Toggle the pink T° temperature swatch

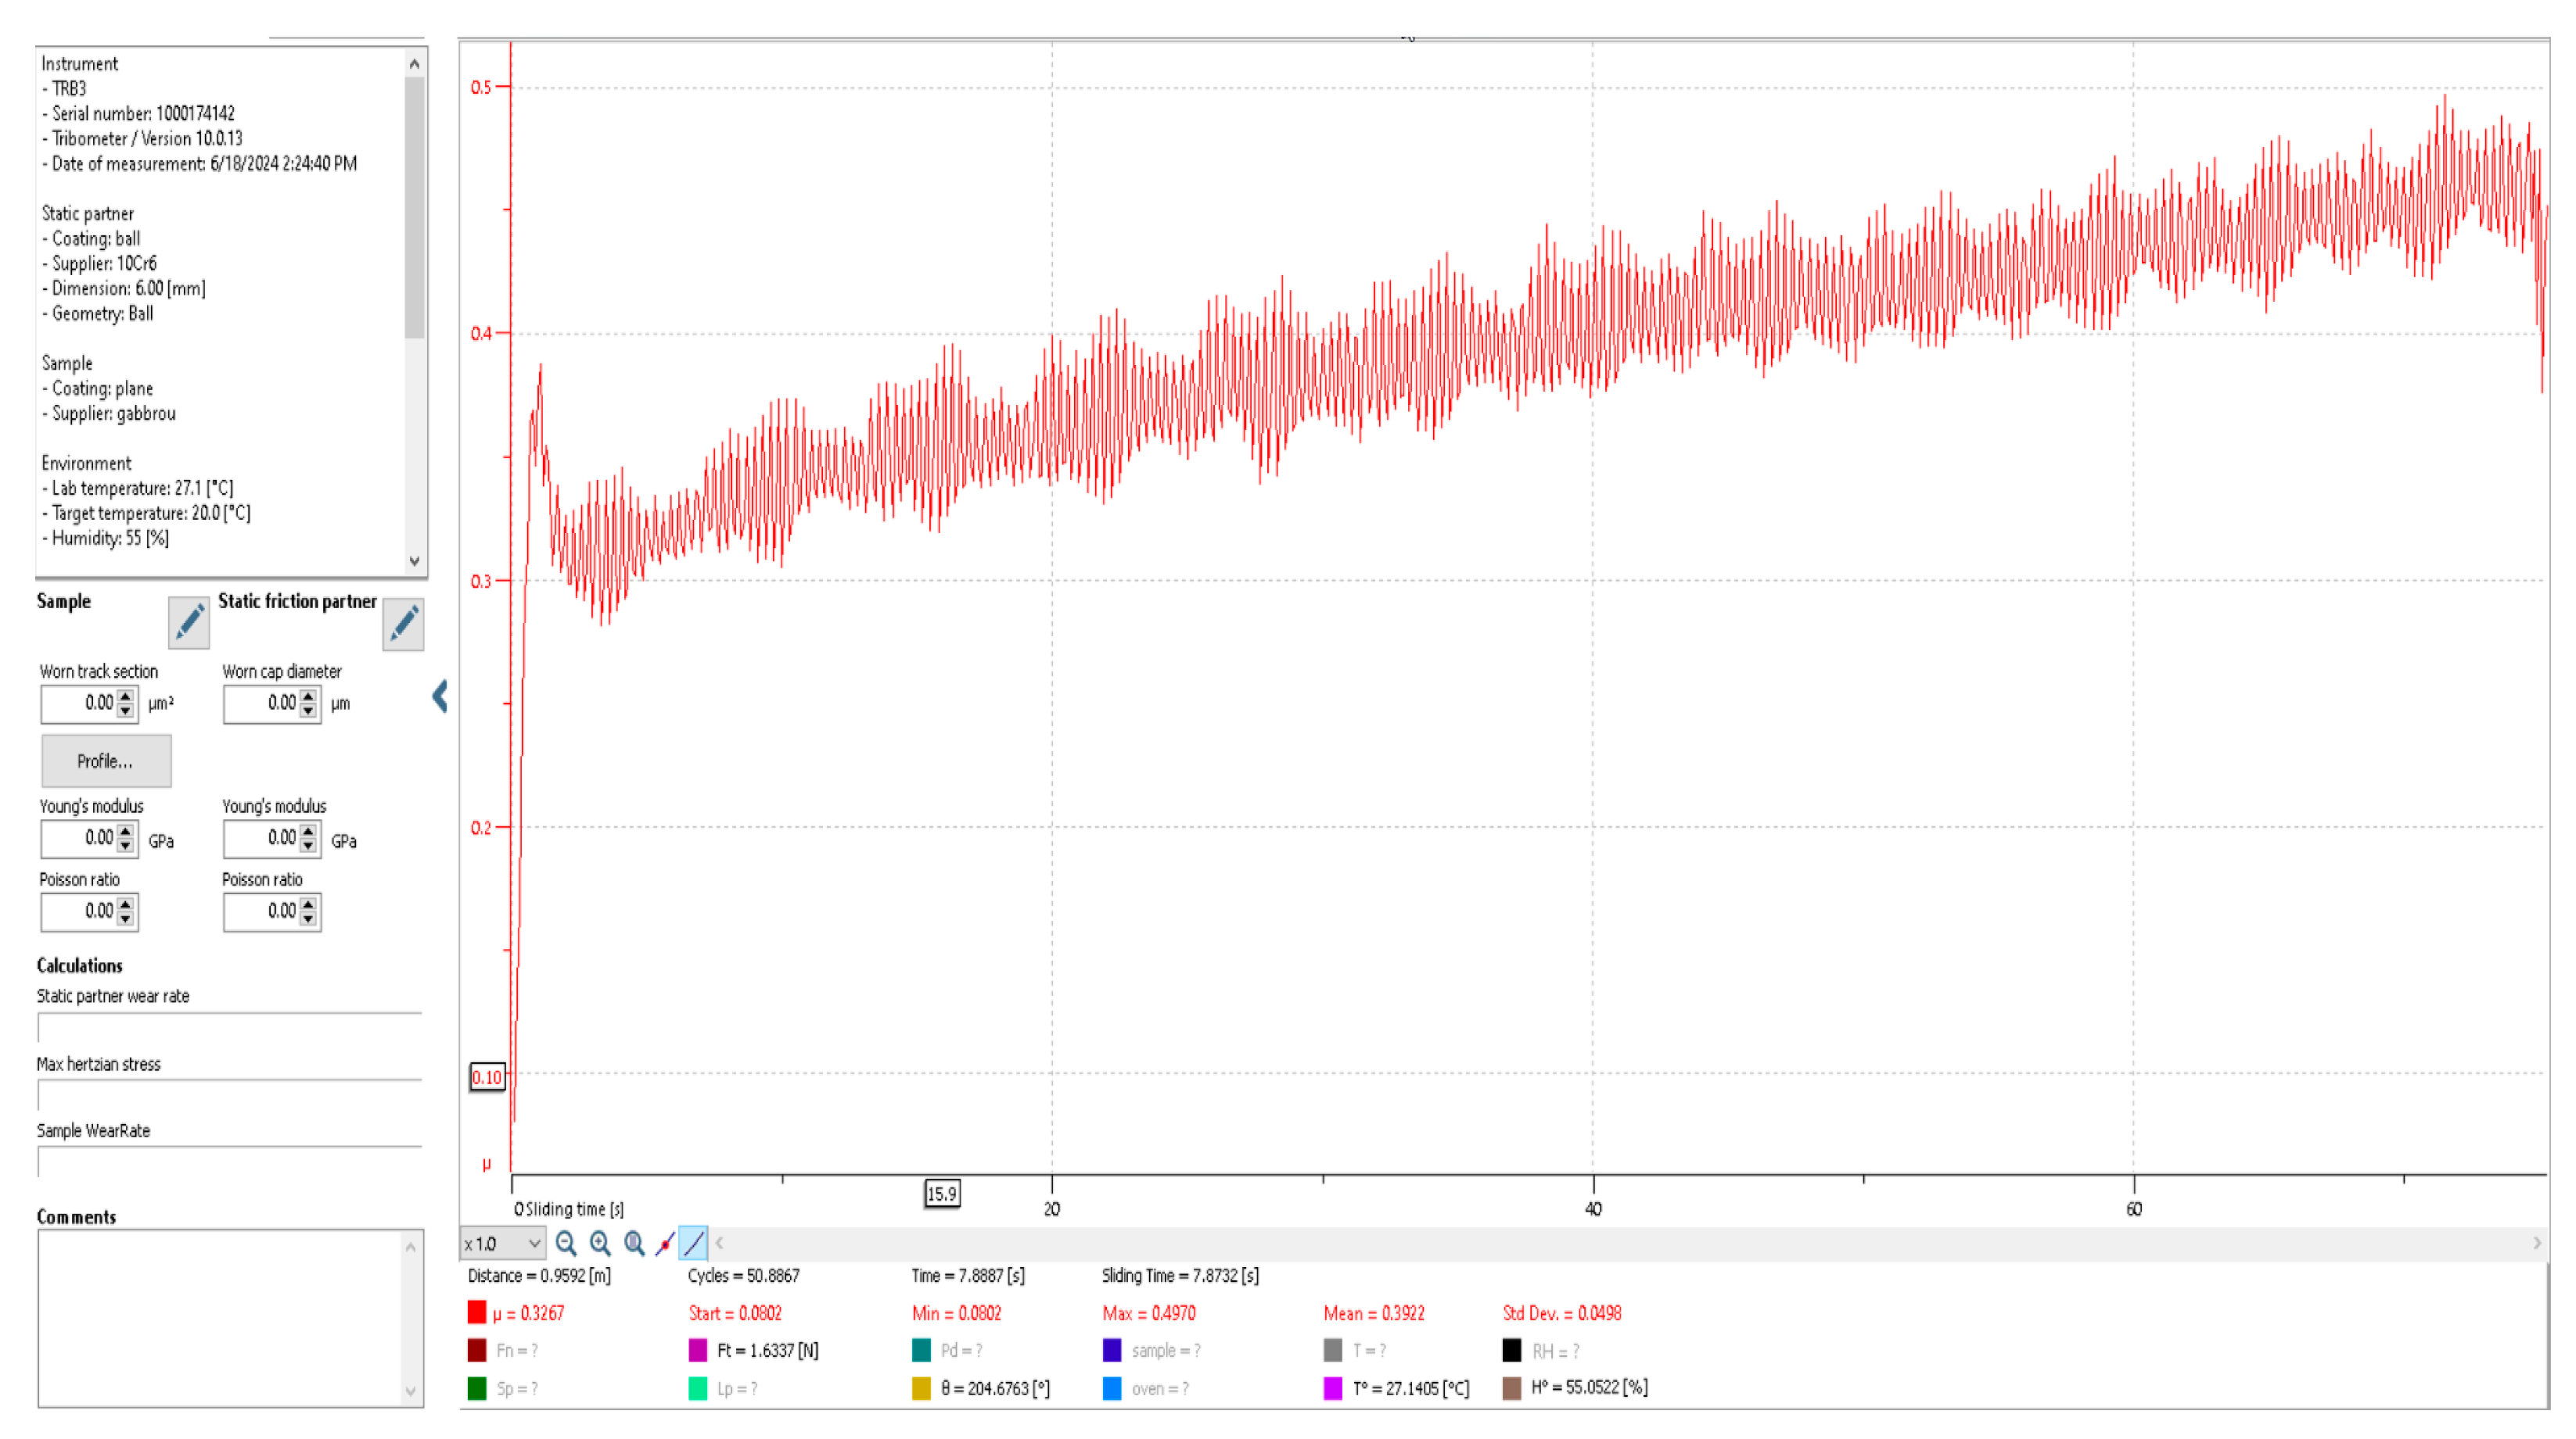tap(1333, 1389)
